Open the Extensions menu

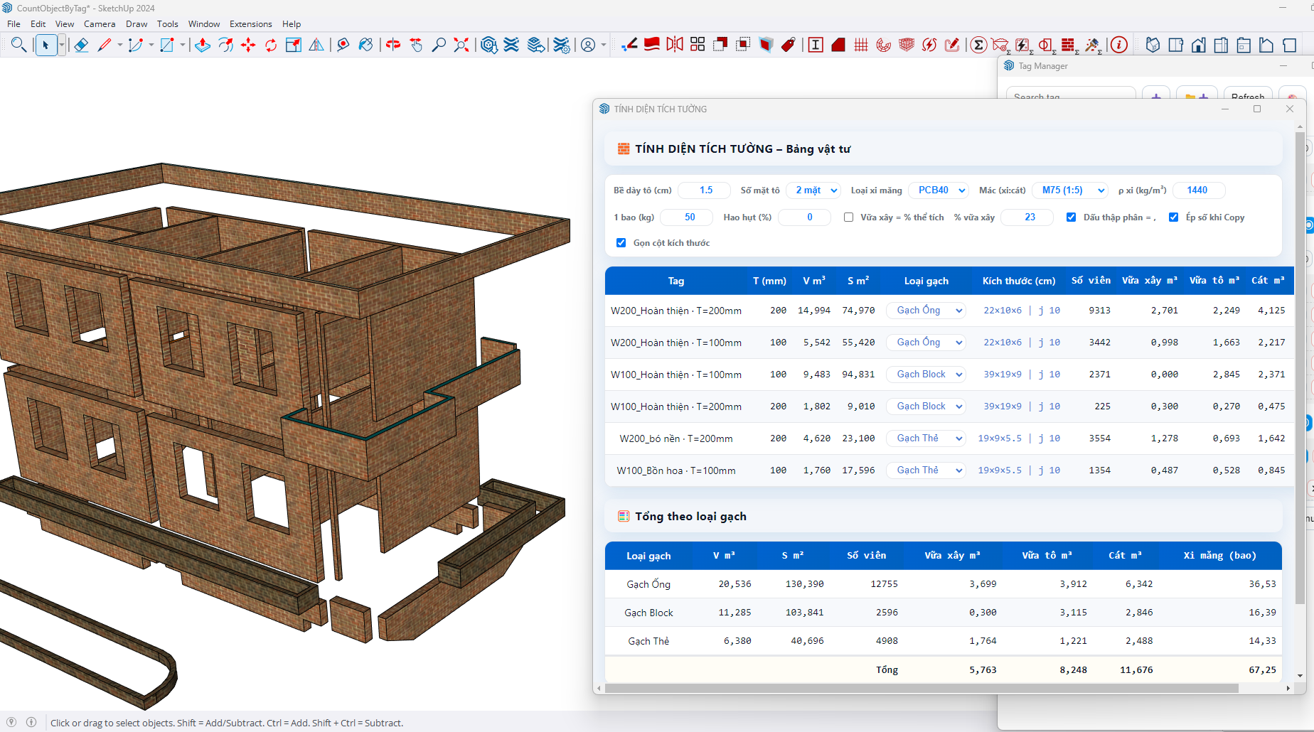point(250,24)
